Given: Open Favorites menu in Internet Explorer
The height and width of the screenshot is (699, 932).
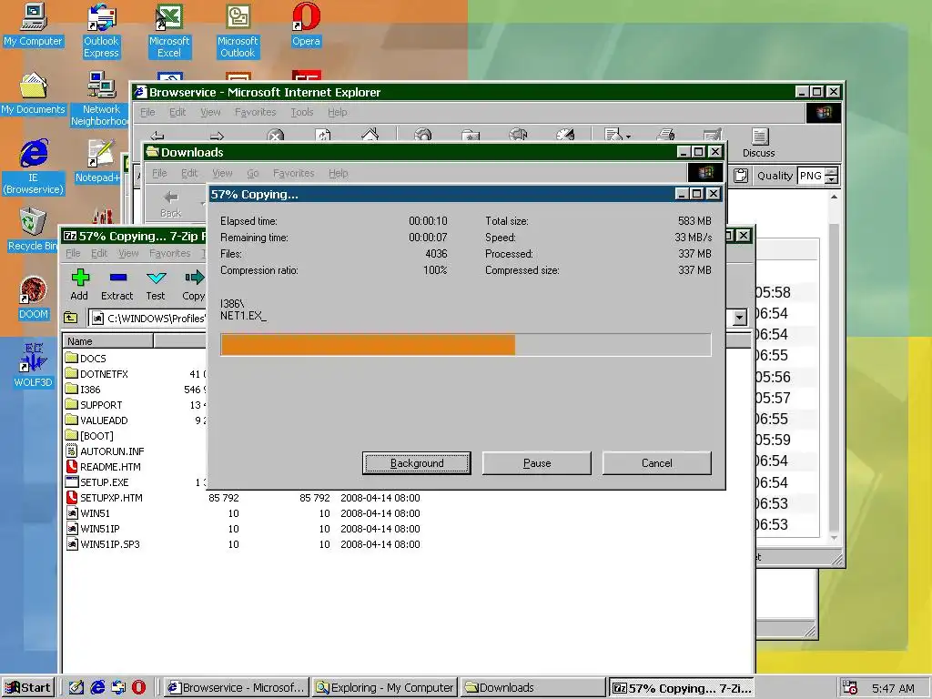Looking at the screenshot, I should pos(256,112).
